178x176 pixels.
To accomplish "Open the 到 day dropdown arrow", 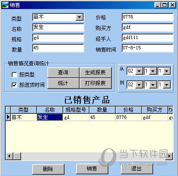I will pyautogui.click(x=166, y=85).
